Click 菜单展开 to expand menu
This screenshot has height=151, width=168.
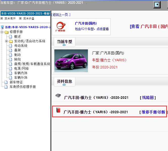coord(10,18)
